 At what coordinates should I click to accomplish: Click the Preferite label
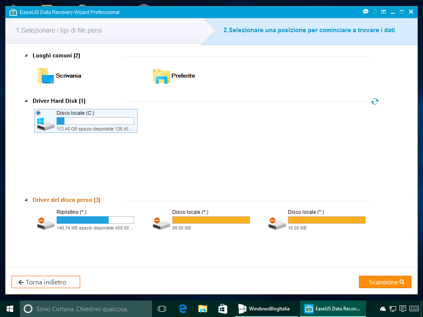click(x=183, y=76)
